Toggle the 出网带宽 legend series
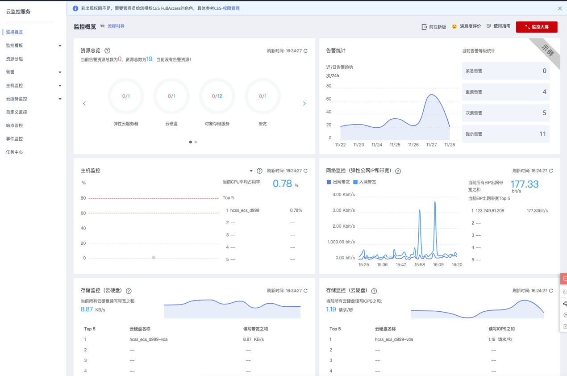This screenshot has height=376, width=567. 338,182
